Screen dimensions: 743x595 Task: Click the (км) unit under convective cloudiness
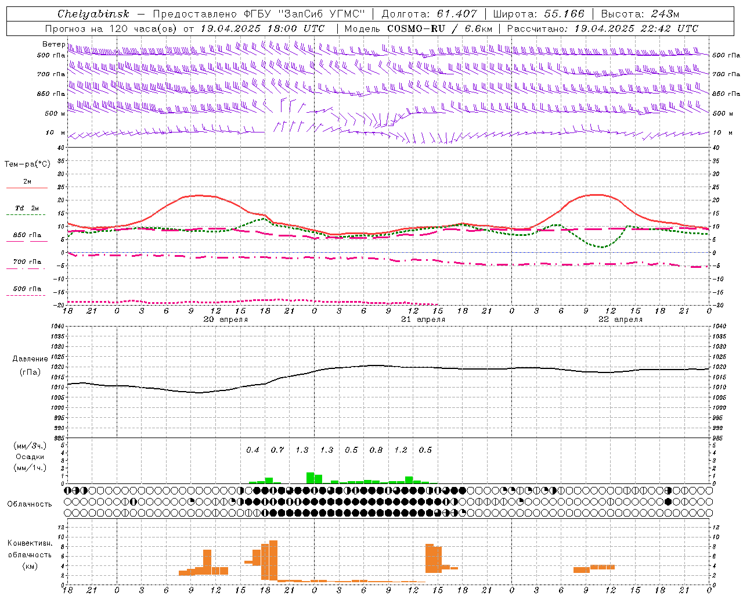[x=30, y=565]
